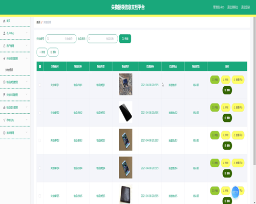
Task: Click the 失物认领管理 flag icon
Action: [4, 95]
